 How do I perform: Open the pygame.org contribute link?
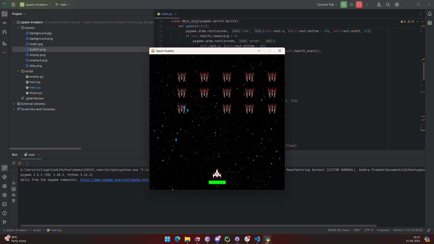point(114,180)
